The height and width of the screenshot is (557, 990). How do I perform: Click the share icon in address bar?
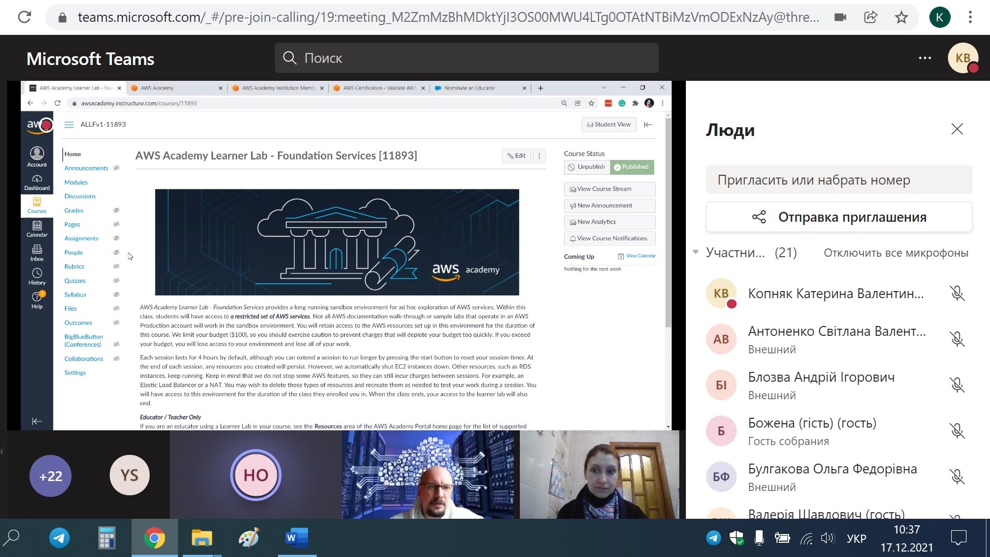tap(870, 17)
